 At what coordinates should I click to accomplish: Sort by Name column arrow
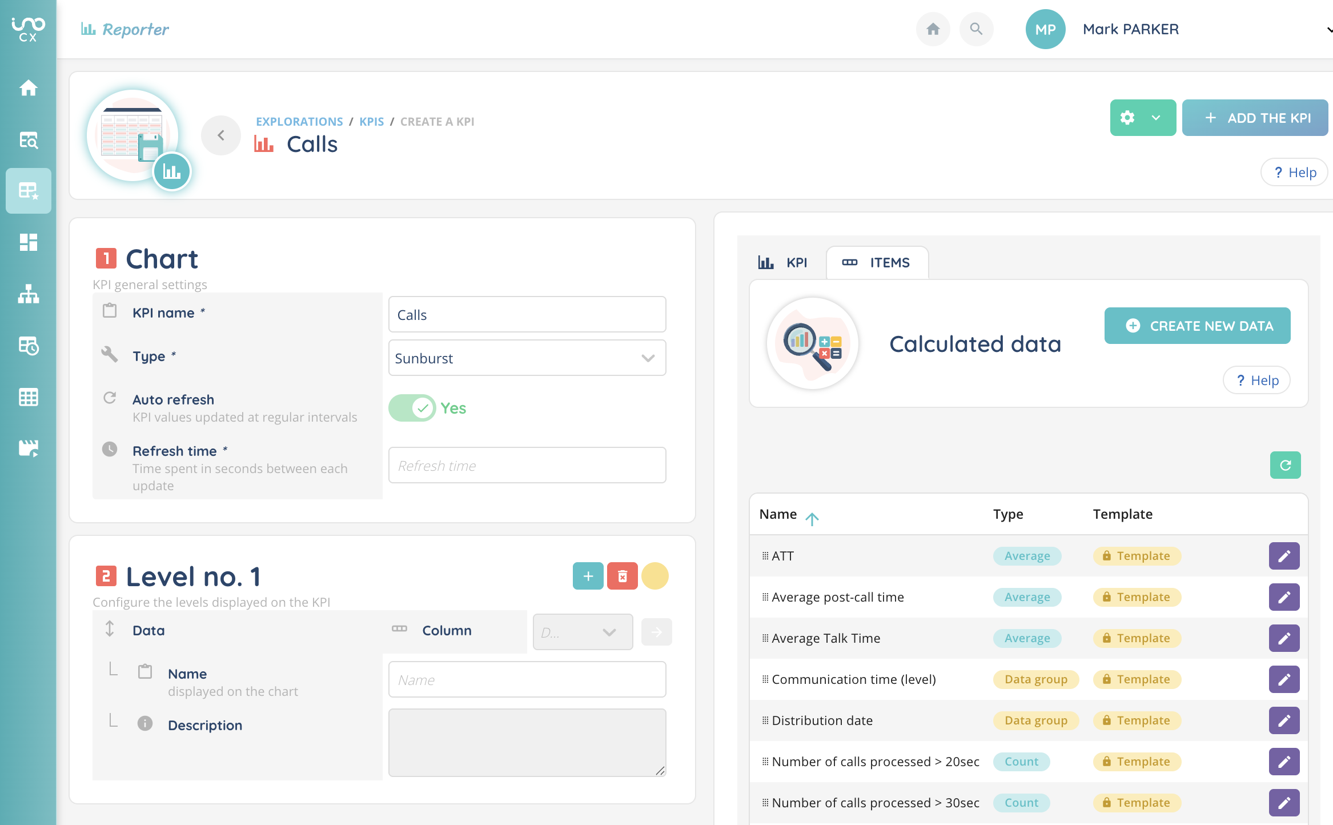tap(812, 518)
